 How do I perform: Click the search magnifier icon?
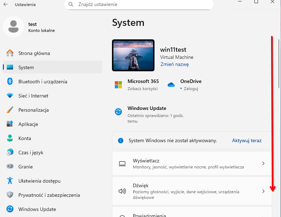(71, 4)
